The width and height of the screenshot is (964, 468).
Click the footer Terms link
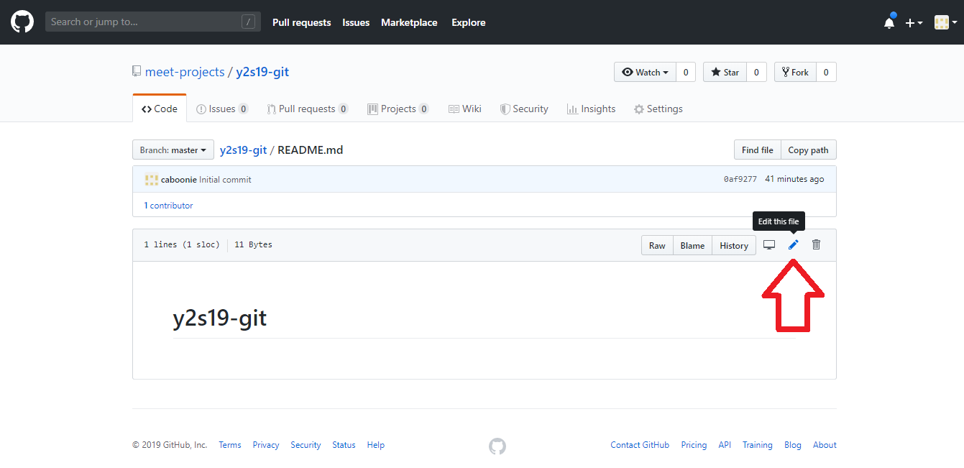(x=230, y=445)
